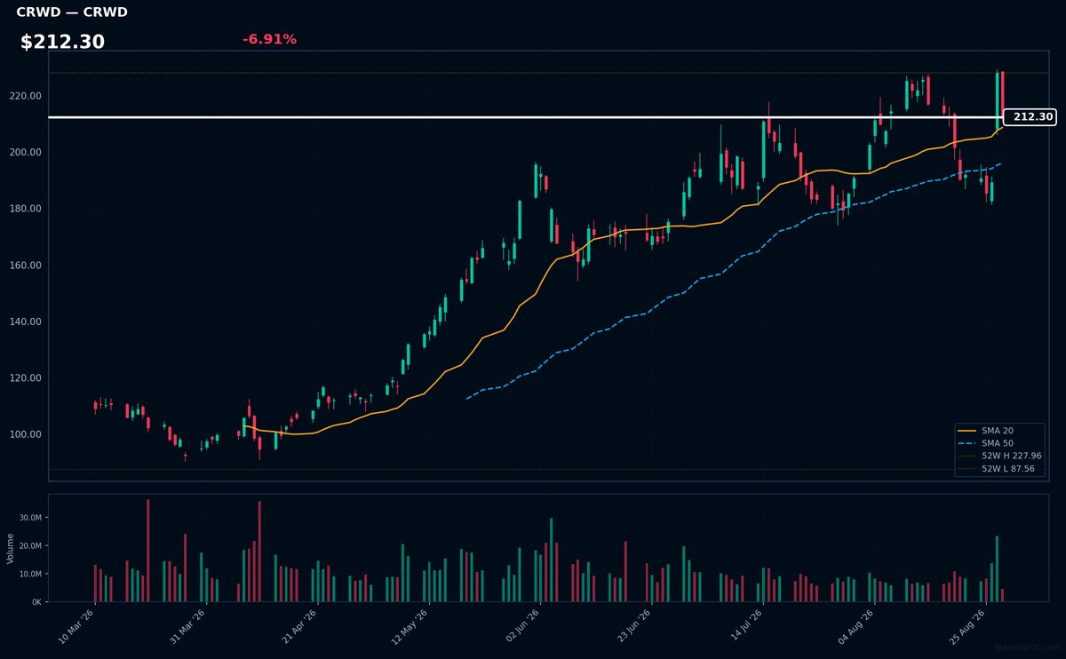
Task: Click the 120.00 price axis label
Action: pos(27,378)
